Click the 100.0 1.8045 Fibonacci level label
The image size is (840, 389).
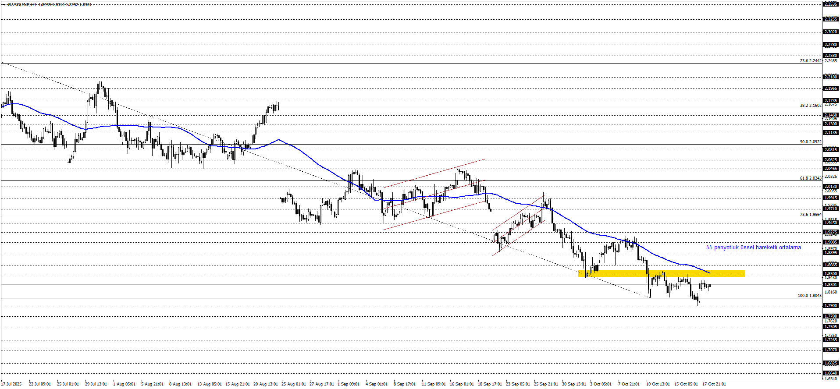[x=809, y=296]
